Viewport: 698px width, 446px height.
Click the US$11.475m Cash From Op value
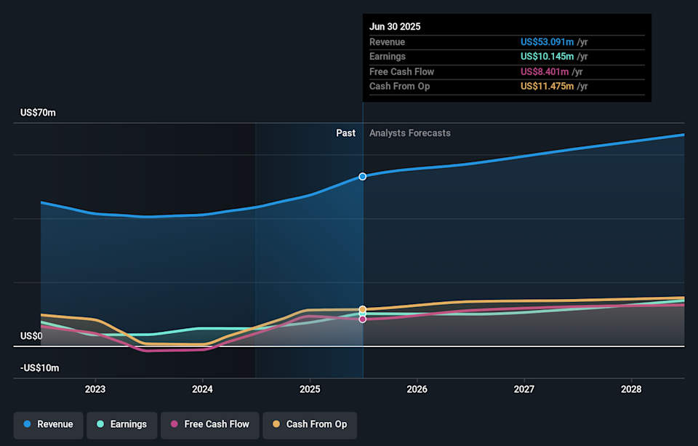pos(547,87)
